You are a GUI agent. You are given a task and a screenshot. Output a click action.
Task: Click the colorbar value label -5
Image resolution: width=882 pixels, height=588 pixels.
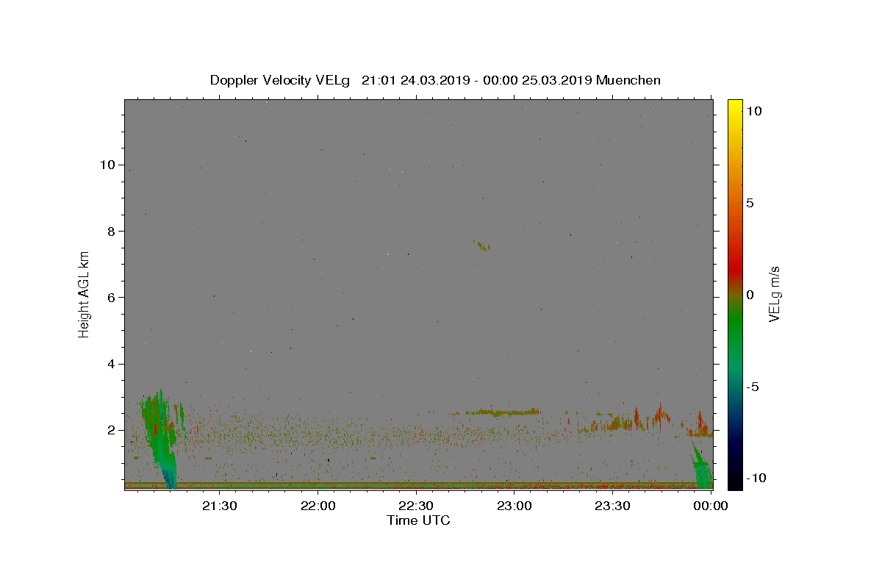(752, 387)
